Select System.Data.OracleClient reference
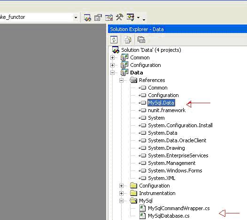The width and height of the screenshot is (247, 220). (177, 140)
